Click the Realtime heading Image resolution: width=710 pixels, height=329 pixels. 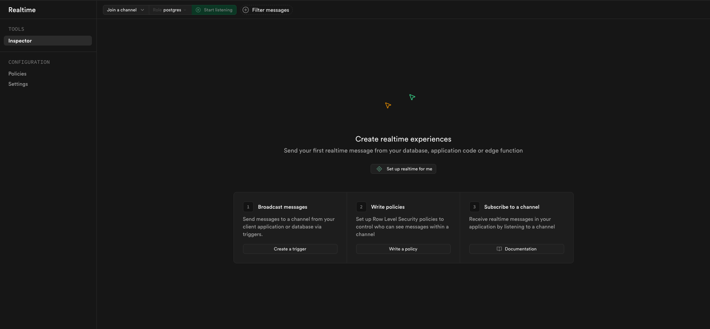(22, 10)
